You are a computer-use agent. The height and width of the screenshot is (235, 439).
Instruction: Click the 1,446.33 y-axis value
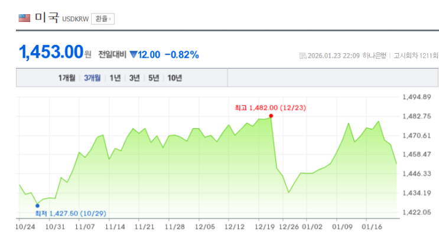point(417,174)
